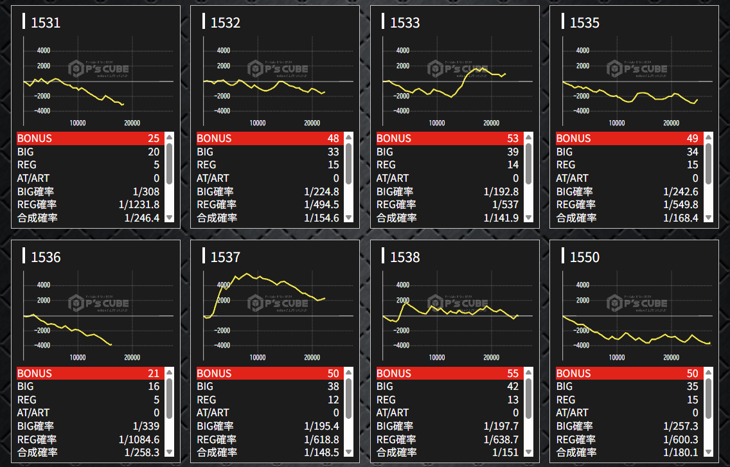
Task: Click the BIG確率 row in machine 1531
Action: coord(89,191)
